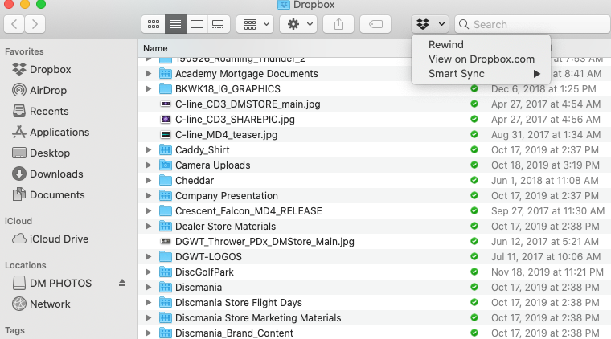The width and height of the screenshot is (611, 339).
Task: Select file C-line_CD3_SHAREPIC.jpg
Action: click(235, 119)
